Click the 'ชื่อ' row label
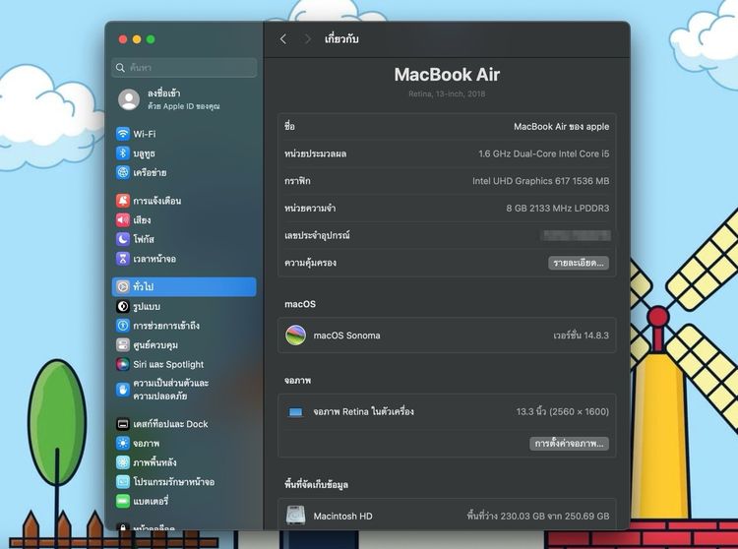 point(289,127)
